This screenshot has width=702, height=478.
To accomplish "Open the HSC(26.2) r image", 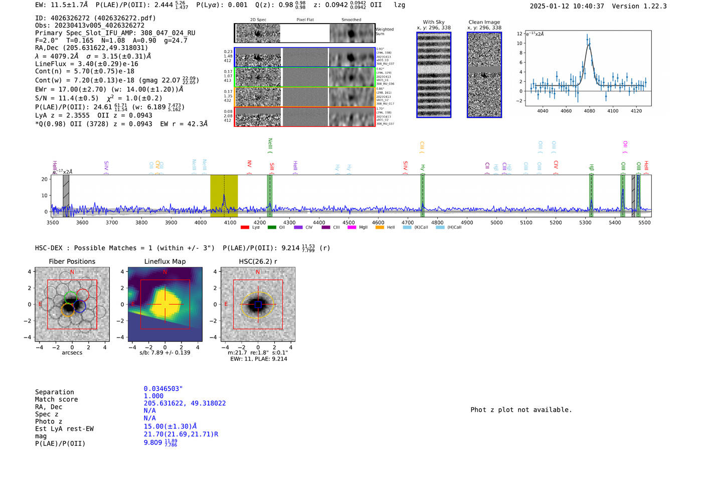I will pos(258,304).
